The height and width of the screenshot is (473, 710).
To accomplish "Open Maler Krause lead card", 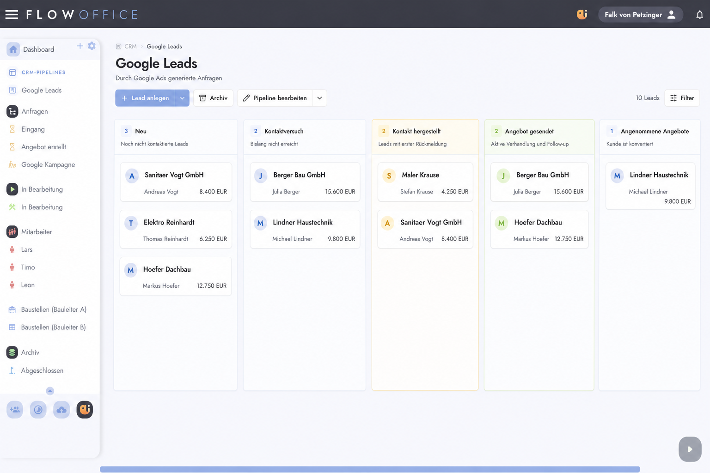I will (425, 182).
